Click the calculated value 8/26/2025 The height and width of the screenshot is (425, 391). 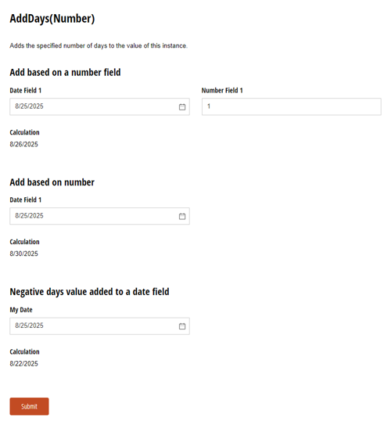pyautogui.click(x=23, y=144)
